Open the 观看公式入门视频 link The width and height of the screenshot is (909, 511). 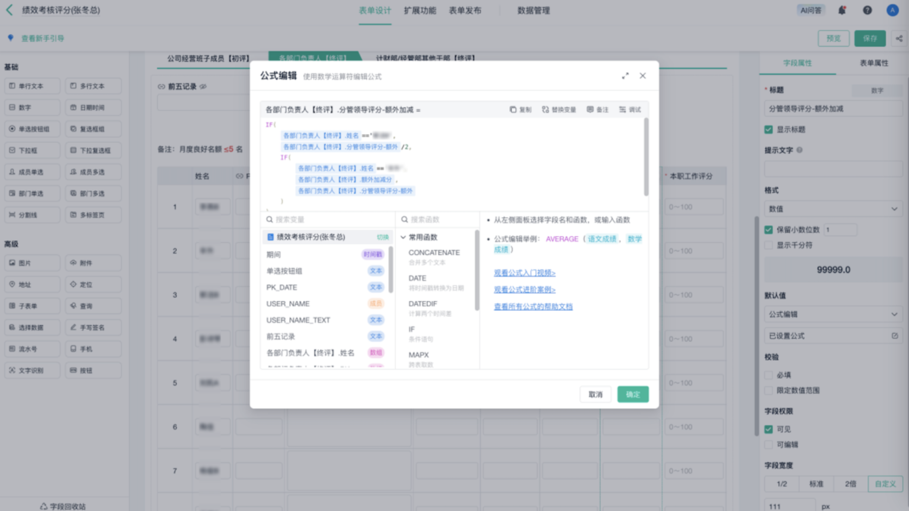524,273
